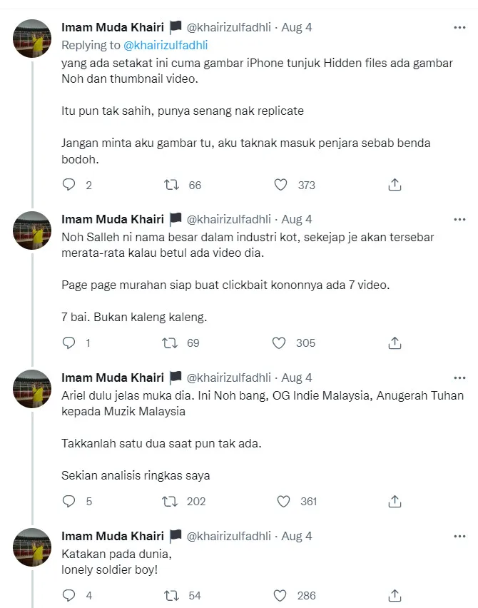Open more options on Noh Salleh tweet
The width and height of the screenshot is (478, 608).
pos(459,219)
